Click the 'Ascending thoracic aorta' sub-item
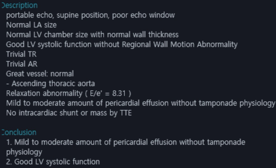The height and width of the screenshot is (168, 276). (x=53, y=83)
